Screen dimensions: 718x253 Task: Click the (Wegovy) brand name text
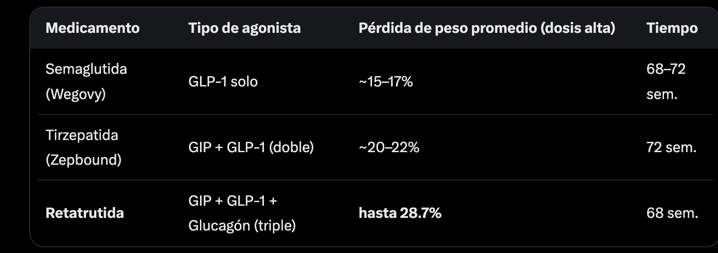coord(76,94)
